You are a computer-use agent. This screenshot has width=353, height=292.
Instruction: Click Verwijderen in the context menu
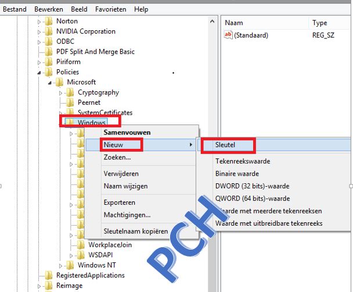tap(121, 173)
